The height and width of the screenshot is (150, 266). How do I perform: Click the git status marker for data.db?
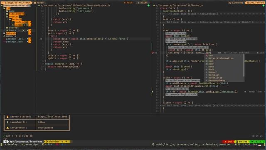[30, 33]
